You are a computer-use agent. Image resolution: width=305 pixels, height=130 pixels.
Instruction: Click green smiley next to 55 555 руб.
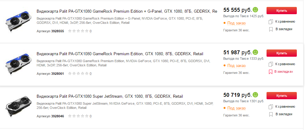pos(255,10)
